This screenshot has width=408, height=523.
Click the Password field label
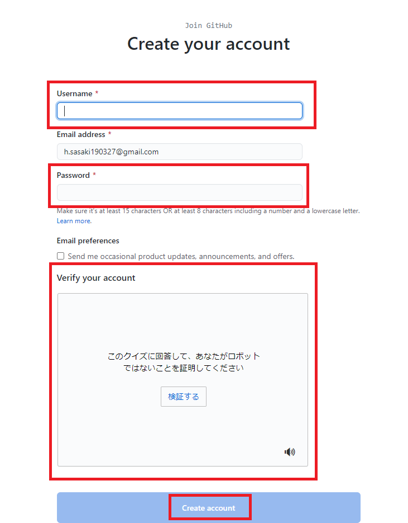[x=73, y=176]
